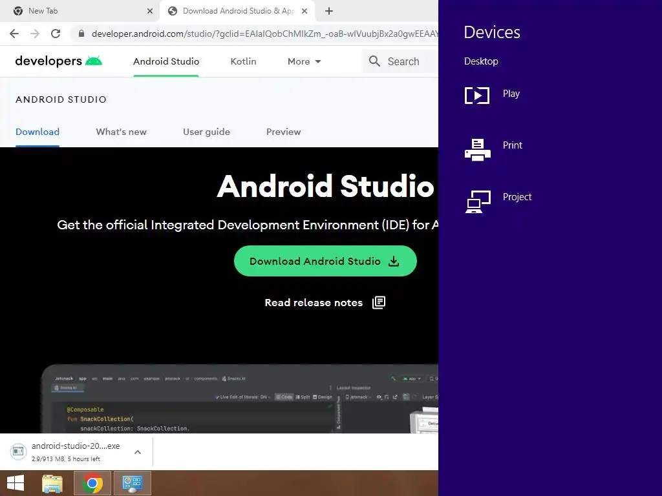The height and width of the screenshot is (496, 662).
Task: Open the User guide sub-tab
Action: point(206,132)
